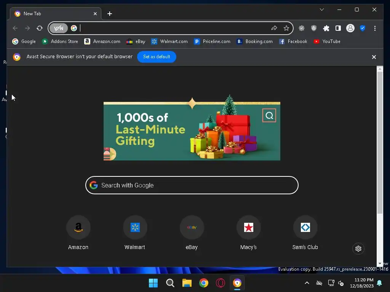Open YouTube bookmark
The image size is (390, 292).
click(327, 41)
